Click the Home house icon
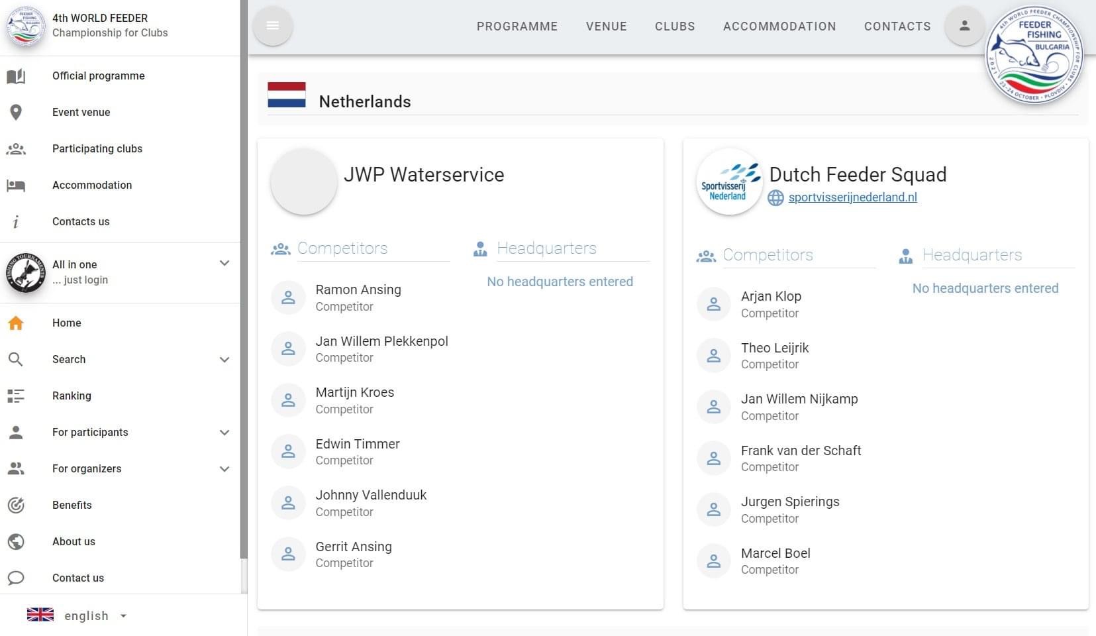 click(16, 323)
